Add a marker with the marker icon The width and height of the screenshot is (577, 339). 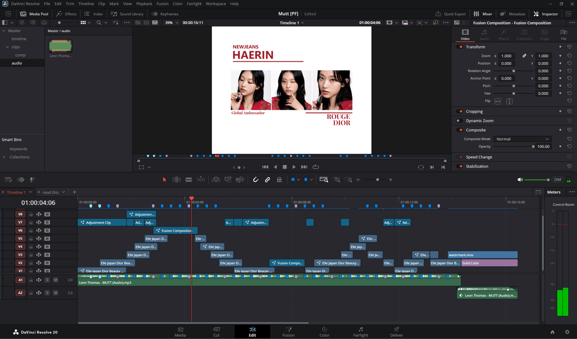coord(306,179)
